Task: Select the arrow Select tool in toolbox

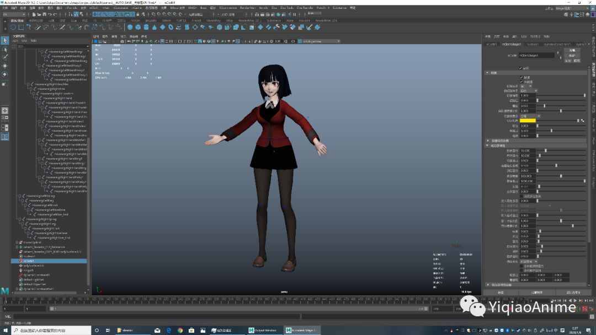Action: pyautogui.click(x=4, y=40)
